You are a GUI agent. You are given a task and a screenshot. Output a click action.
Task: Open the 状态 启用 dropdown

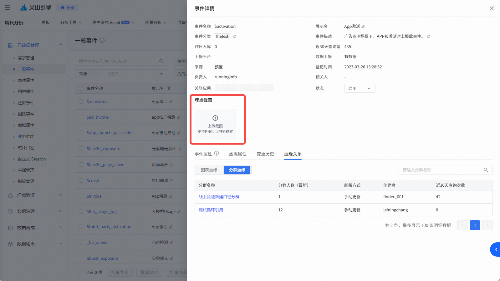[360, 88]
